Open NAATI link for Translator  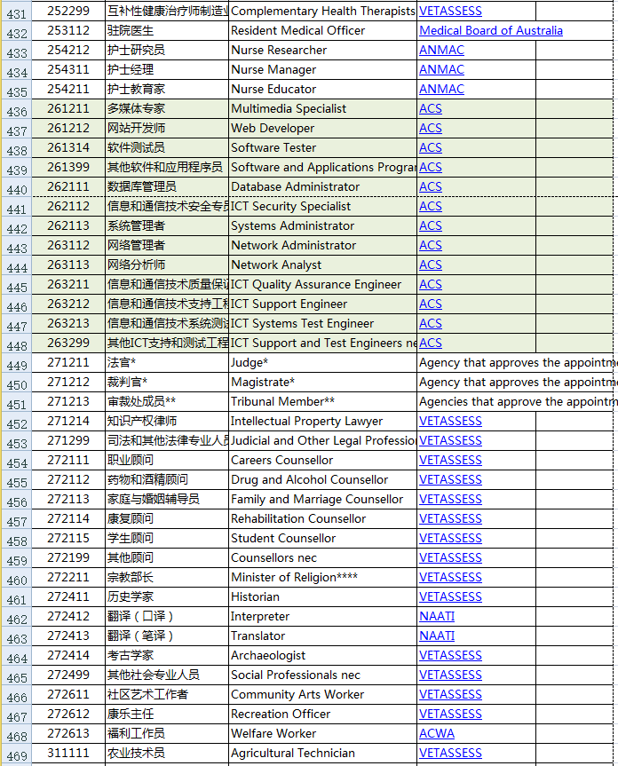point(437,636)
